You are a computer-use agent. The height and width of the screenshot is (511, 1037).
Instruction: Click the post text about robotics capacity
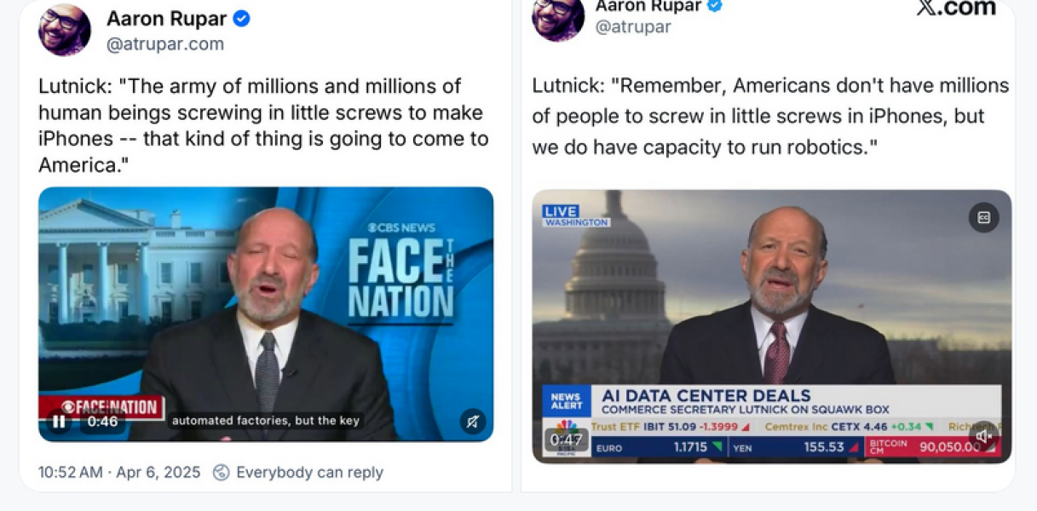(x=770, y=116)
